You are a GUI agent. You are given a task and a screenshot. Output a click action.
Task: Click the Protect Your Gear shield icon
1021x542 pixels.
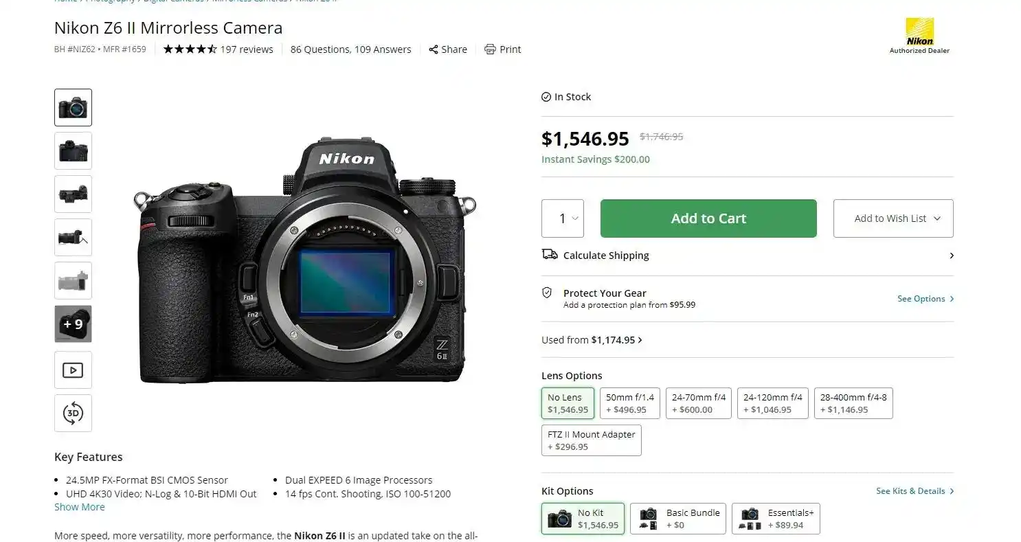547,293
